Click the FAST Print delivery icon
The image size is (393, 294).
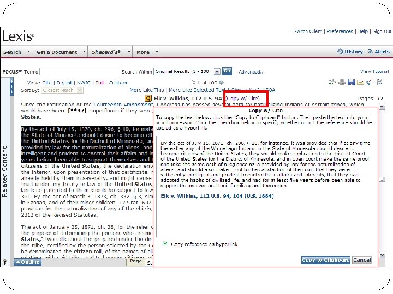(x=332, y=82)
